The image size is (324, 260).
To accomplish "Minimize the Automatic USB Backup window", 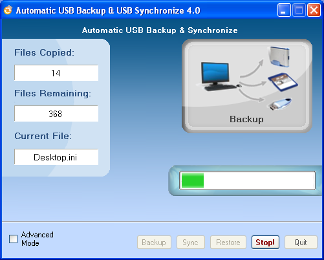I will (x=284, y=10).
